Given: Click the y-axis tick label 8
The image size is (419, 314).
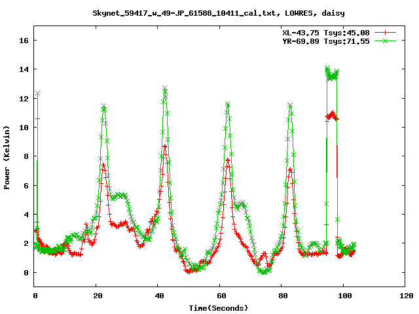Looking at the screenshot, I should coord(26,156).
